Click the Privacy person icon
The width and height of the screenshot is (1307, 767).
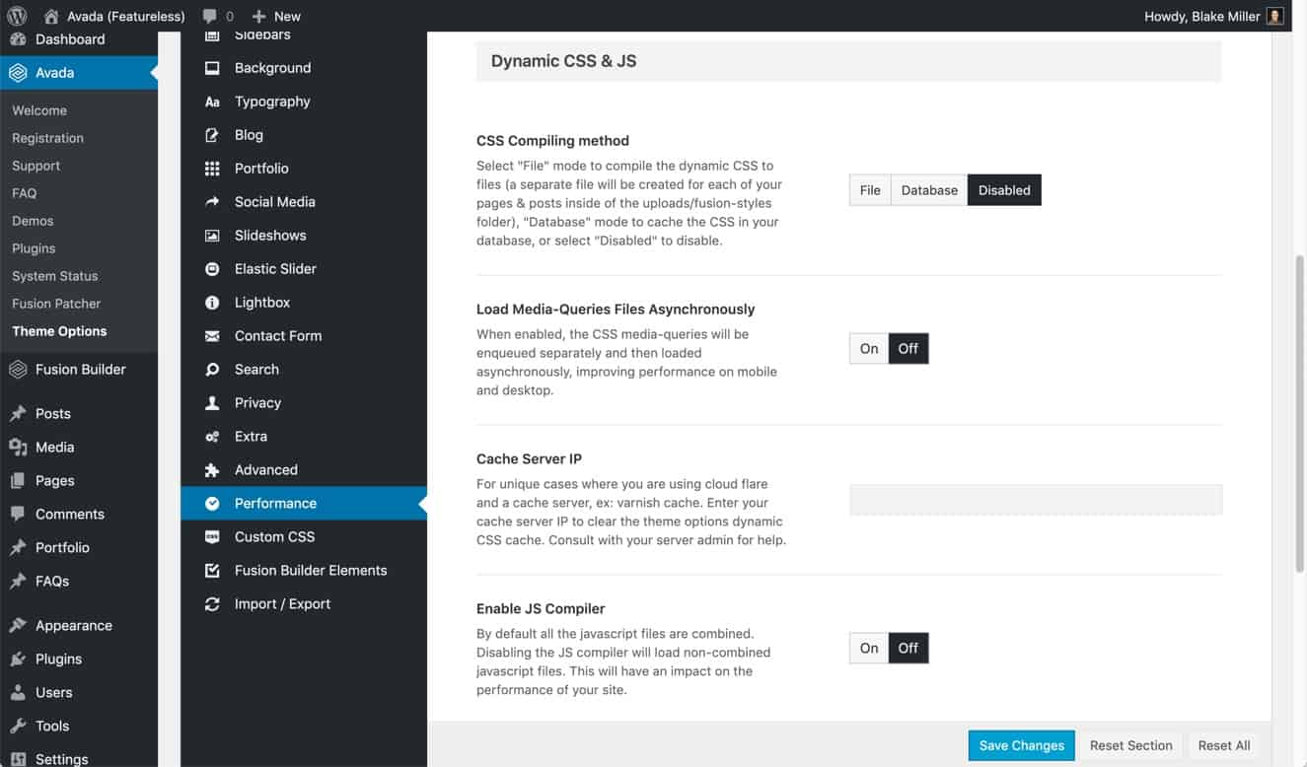point(212,403)
